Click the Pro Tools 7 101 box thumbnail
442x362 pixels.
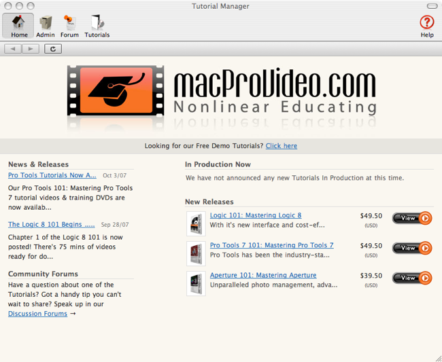point(197,253)
